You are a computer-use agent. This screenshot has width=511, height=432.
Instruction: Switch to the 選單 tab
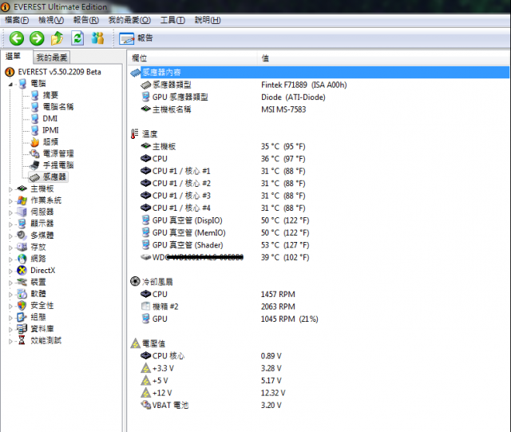coord(14,57)
